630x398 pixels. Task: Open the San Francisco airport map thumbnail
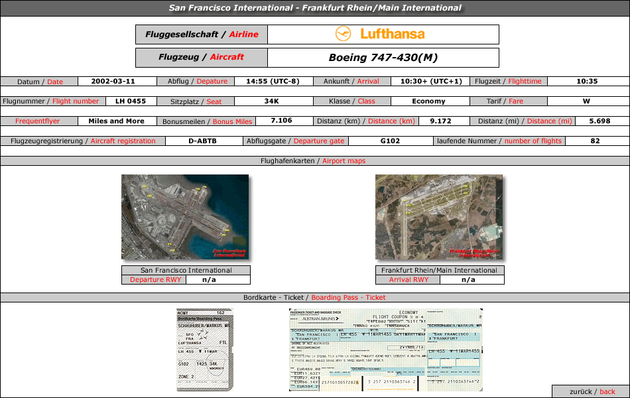tap(185, 217)
